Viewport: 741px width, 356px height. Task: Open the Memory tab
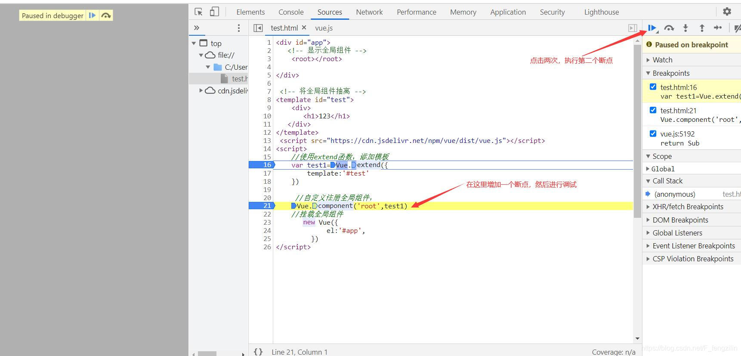(x=463, y=12)
